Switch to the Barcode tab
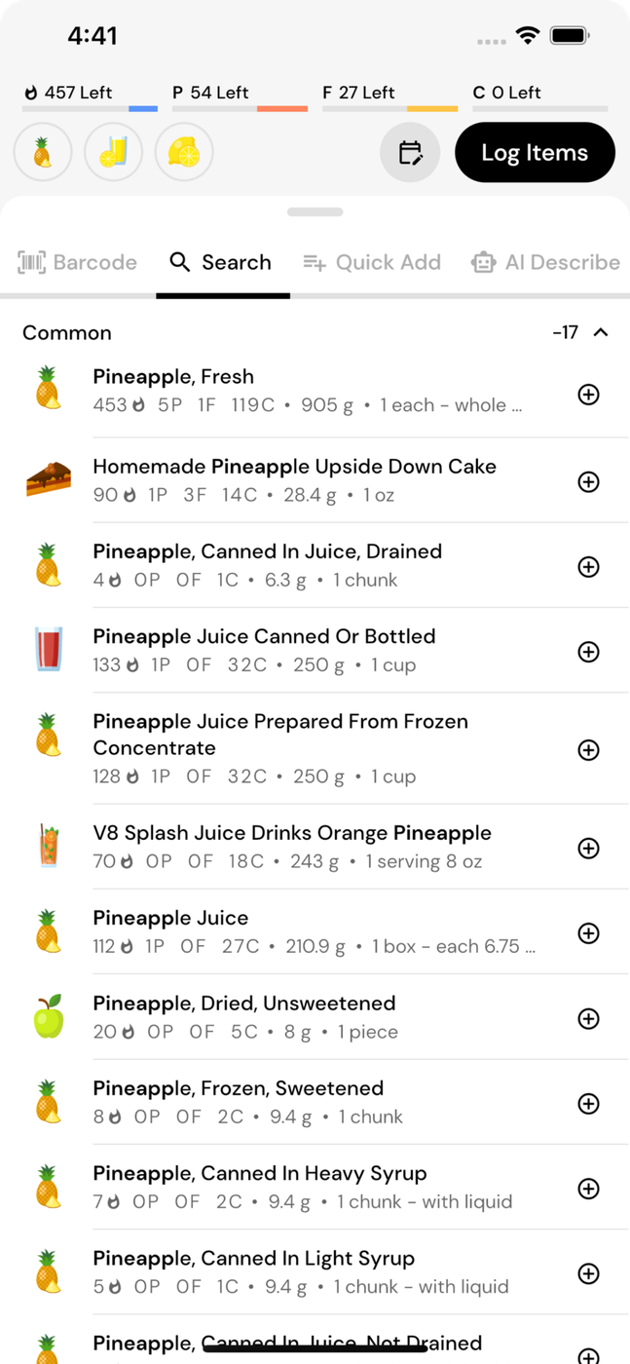 [x=77, y=262]
